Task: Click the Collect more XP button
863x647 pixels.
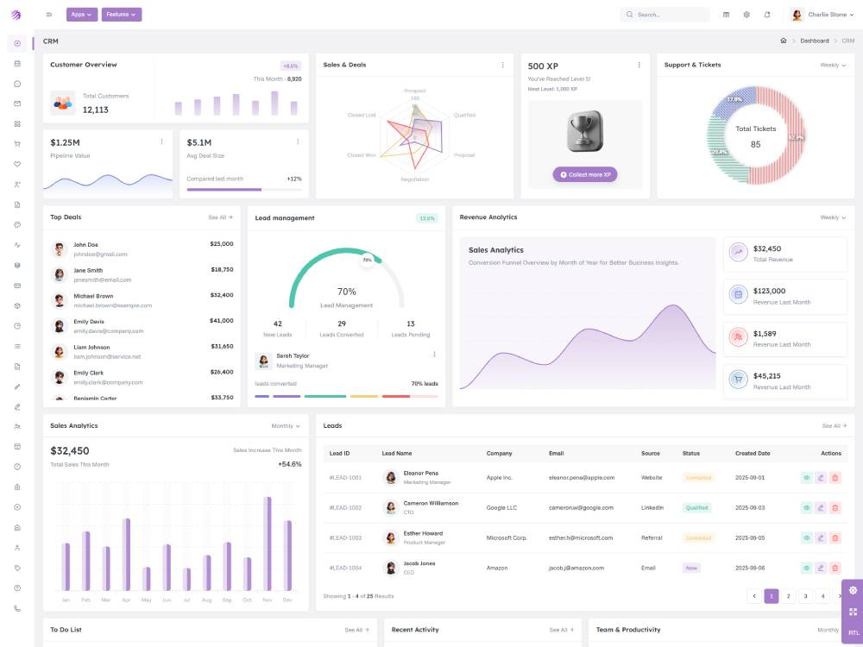Action: tap(585, 174)
